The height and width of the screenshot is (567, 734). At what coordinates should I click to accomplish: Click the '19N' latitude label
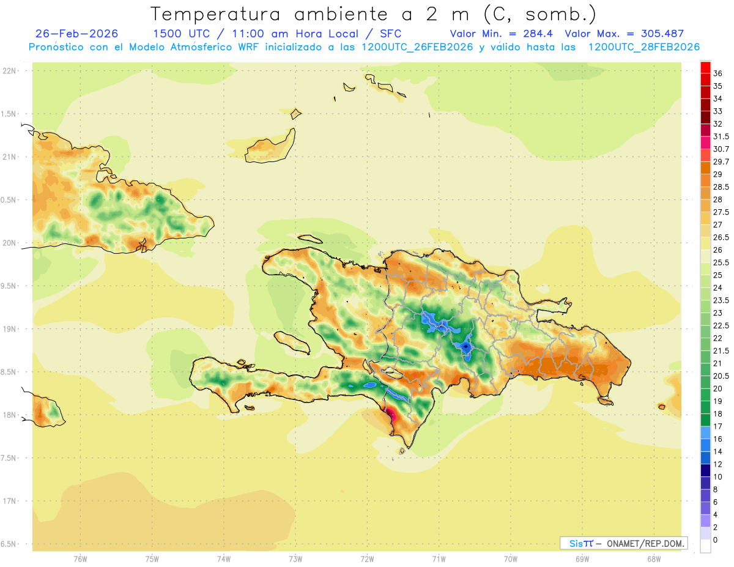[9, 329]
